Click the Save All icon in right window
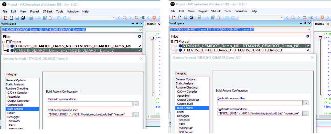This screenshot has height=134, width=331. [x=191, y=18]
